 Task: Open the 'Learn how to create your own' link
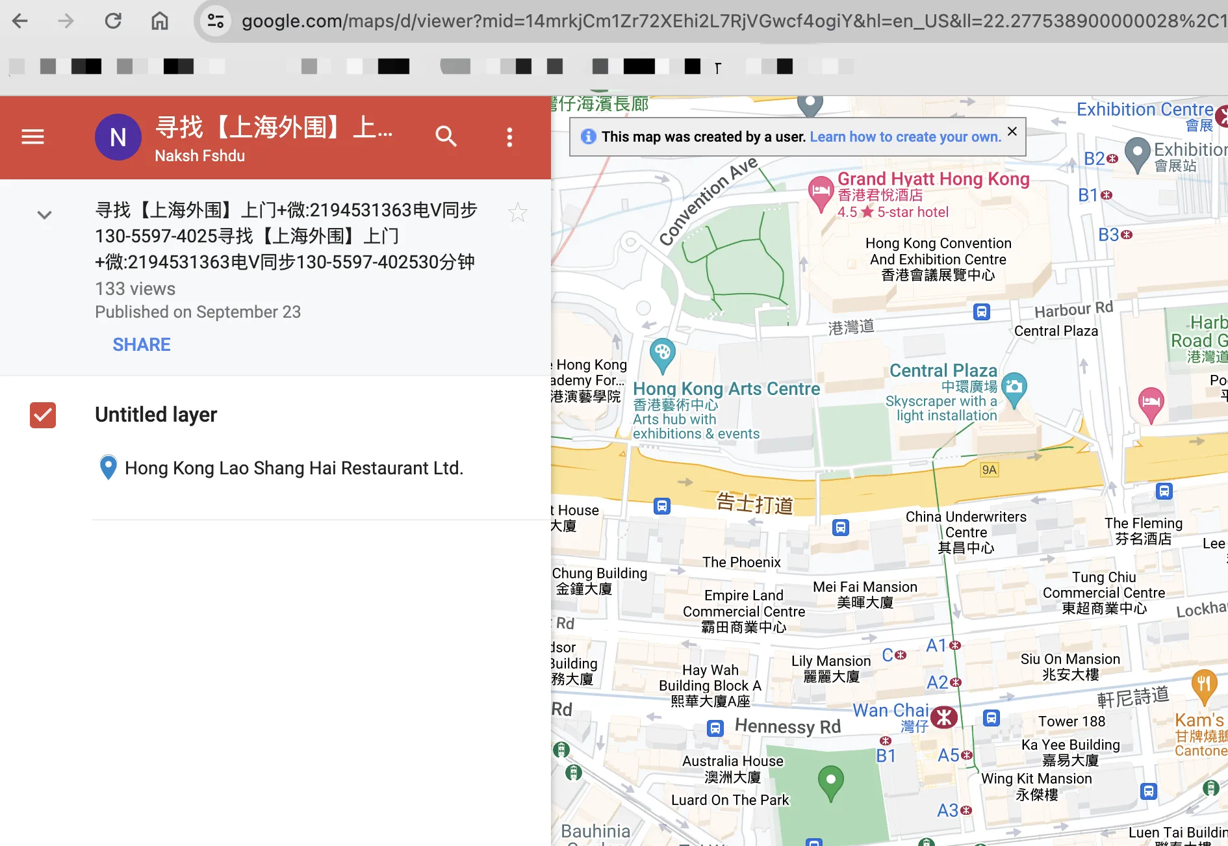[x=905, y=136]
